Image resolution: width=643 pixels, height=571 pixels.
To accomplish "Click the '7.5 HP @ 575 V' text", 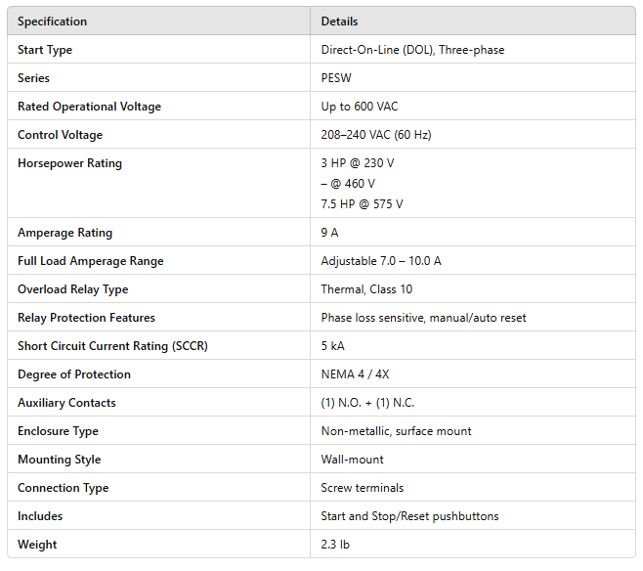I will [x=362, y=204].
